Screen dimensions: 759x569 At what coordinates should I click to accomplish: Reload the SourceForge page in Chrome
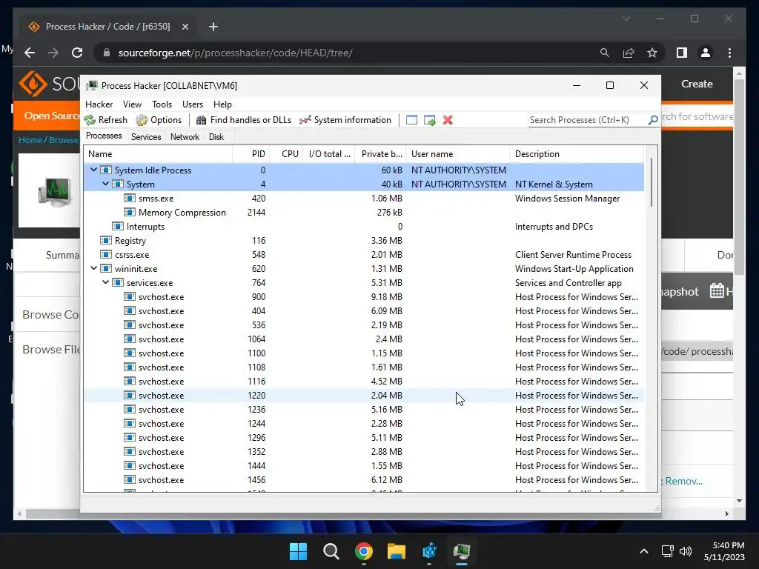click(x=77, y=53)
